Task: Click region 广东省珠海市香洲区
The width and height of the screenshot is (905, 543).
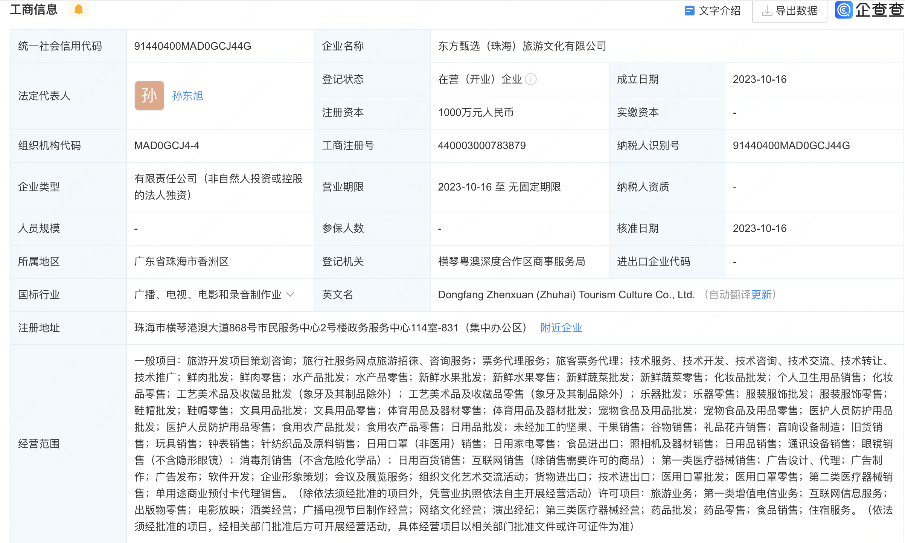Action: click(181, 262)
